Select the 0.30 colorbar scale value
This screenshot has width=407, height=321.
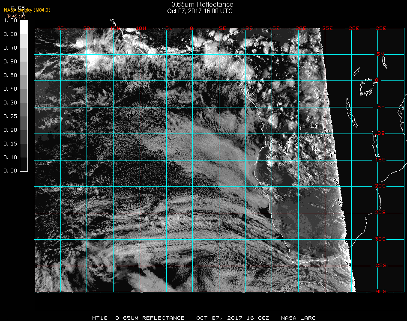[10, 103]
